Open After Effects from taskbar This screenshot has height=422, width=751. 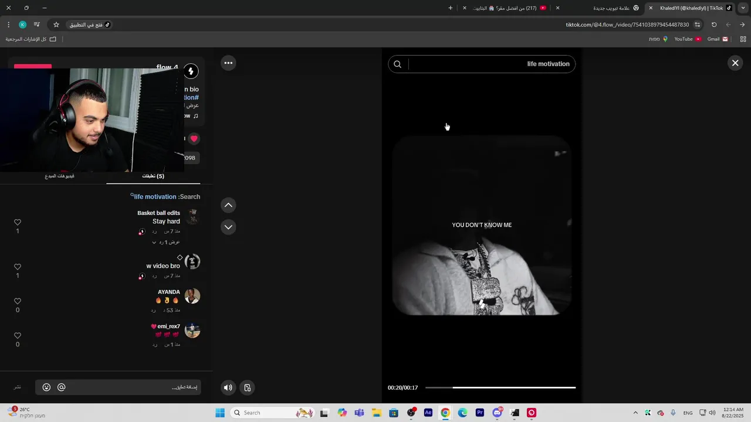[428, 413]
